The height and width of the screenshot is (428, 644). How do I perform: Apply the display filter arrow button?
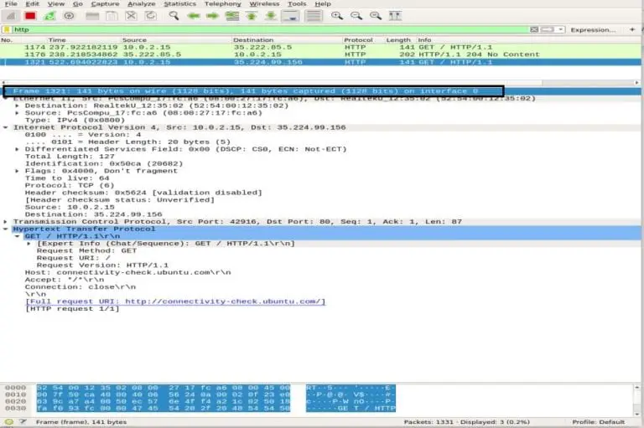click(547, 29)
